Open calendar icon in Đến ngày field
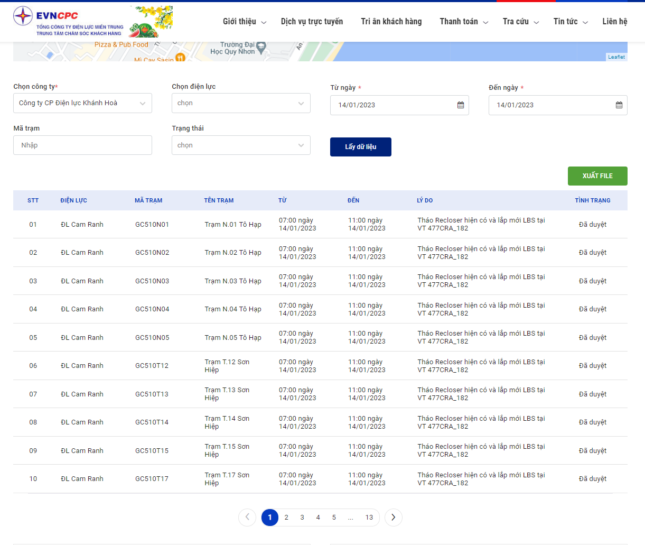Screen dimensions: 645x545 click(x=619, y=105)
